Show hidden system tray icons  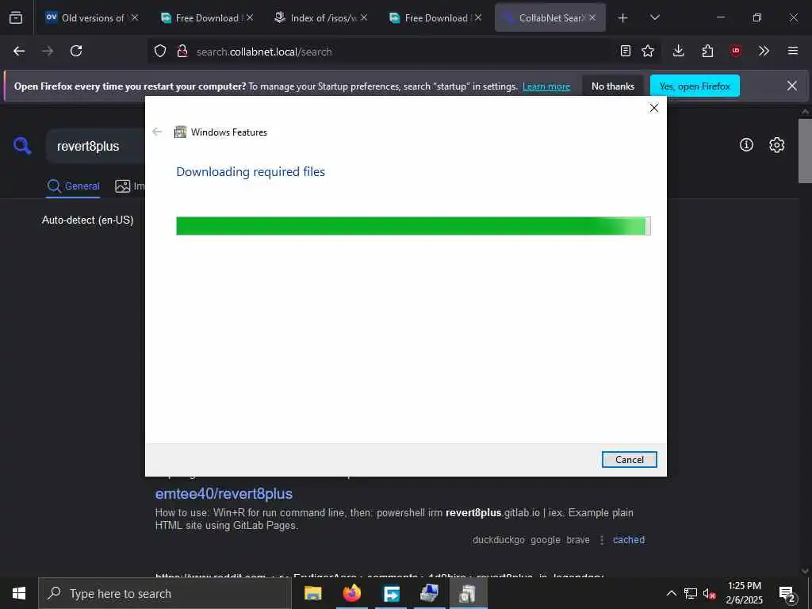[x=671, y=593]
